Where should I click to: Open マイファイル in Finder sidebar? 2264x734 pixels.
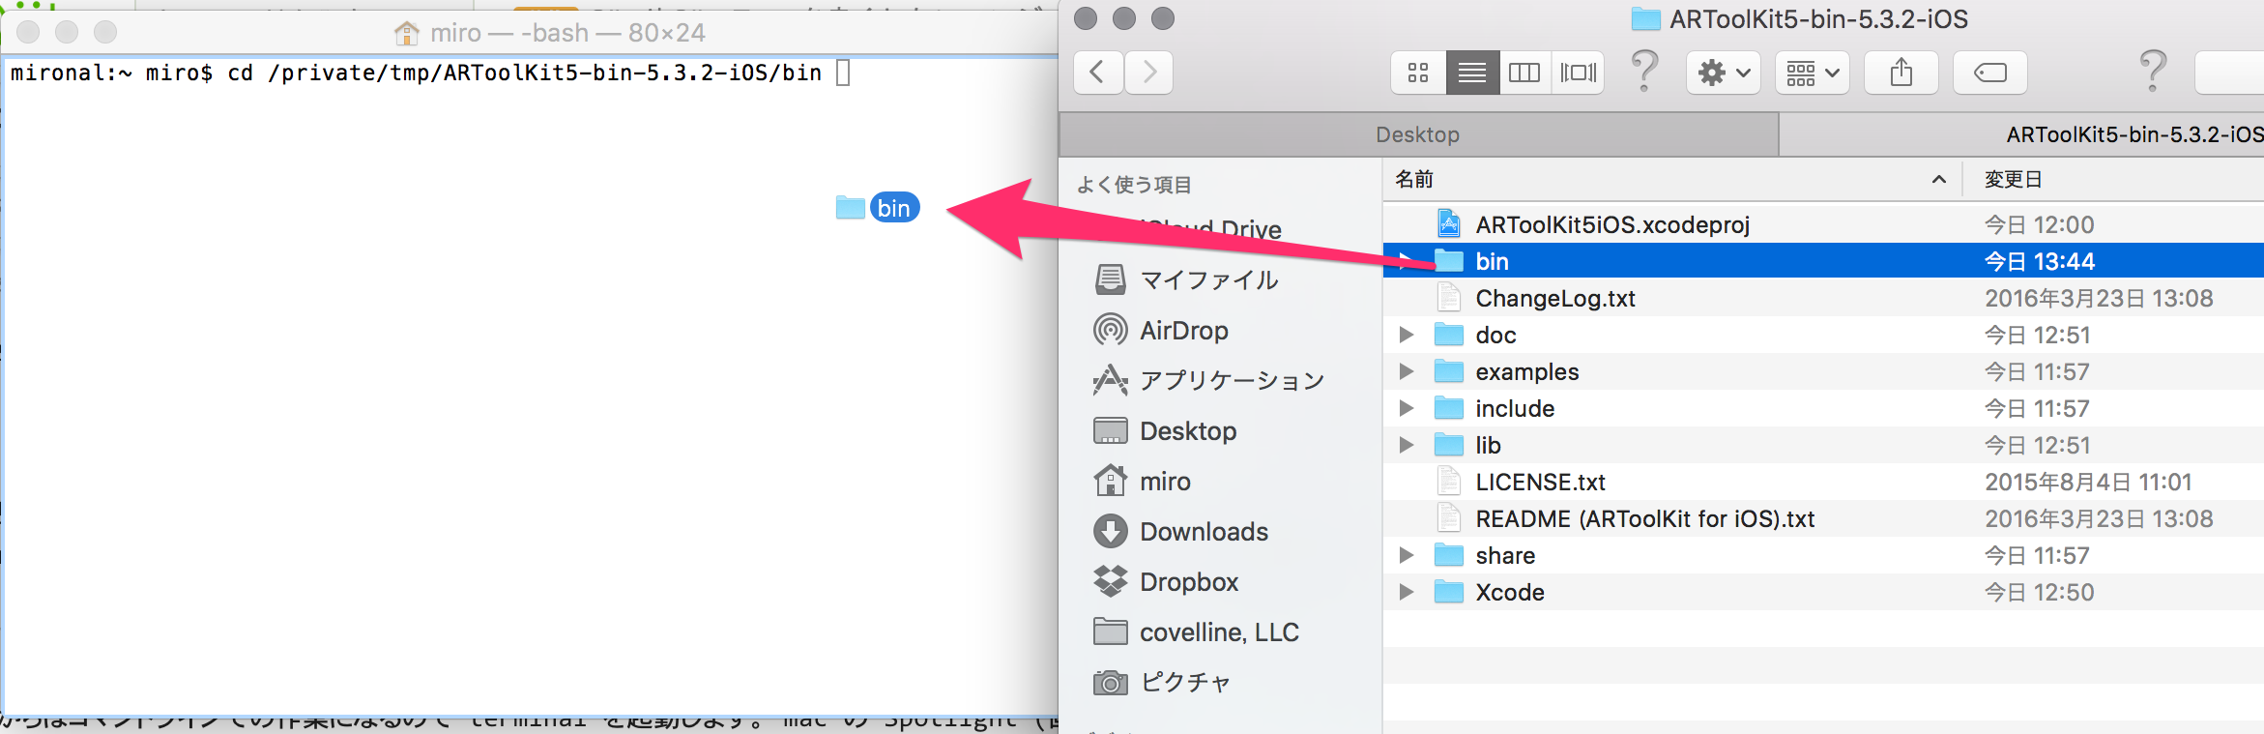pyautogui.click(x=1208, y=280)
